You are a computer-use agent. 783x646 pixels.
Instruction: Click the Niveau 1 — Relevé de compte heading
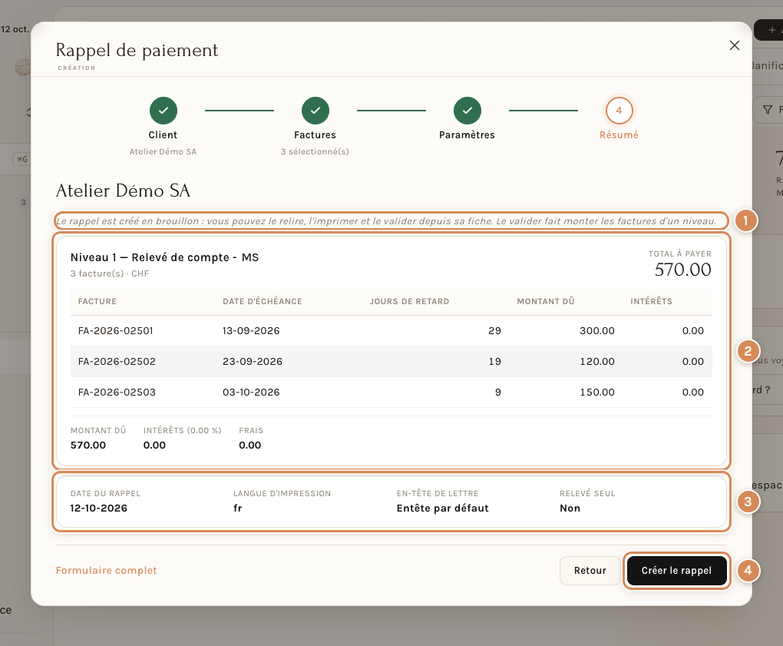click(x=165, y=257)
